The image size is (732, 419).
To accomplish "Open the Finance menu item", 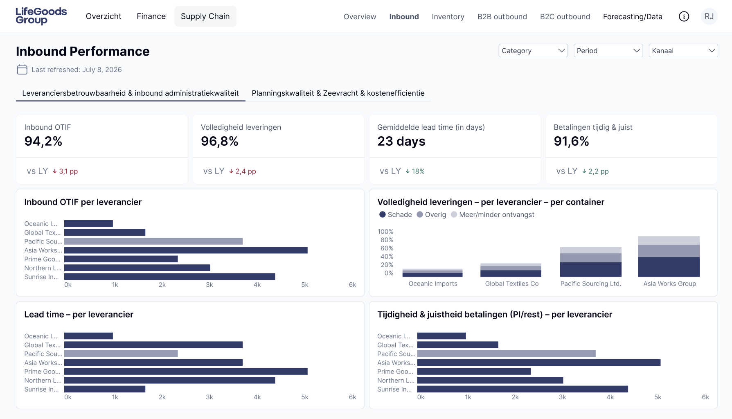I will point(151,16).
